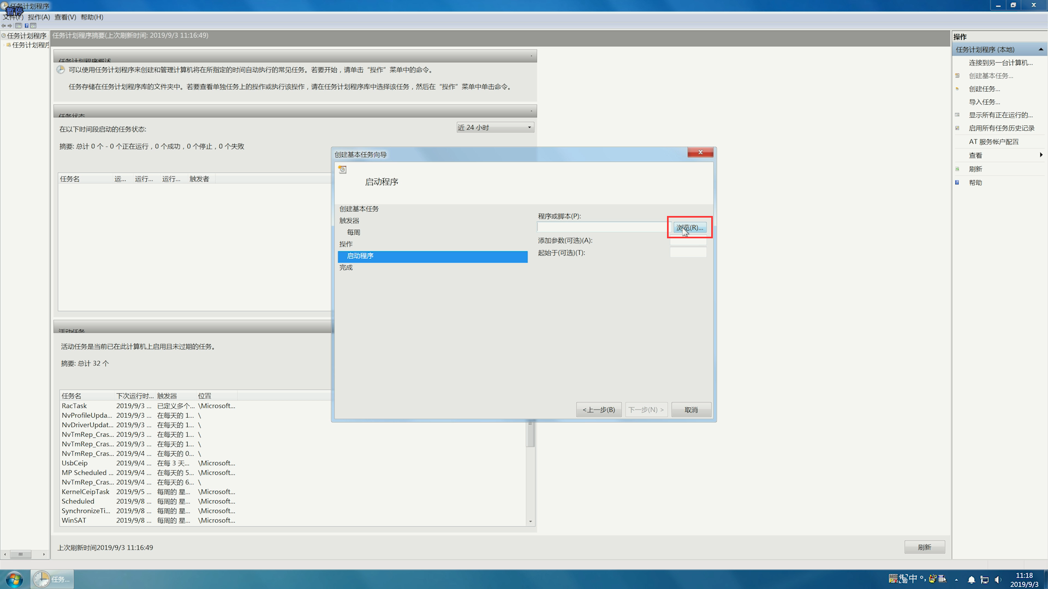
Task: Open the Windows Start orb
Action: pyautogui.click(x=14, y=579)
